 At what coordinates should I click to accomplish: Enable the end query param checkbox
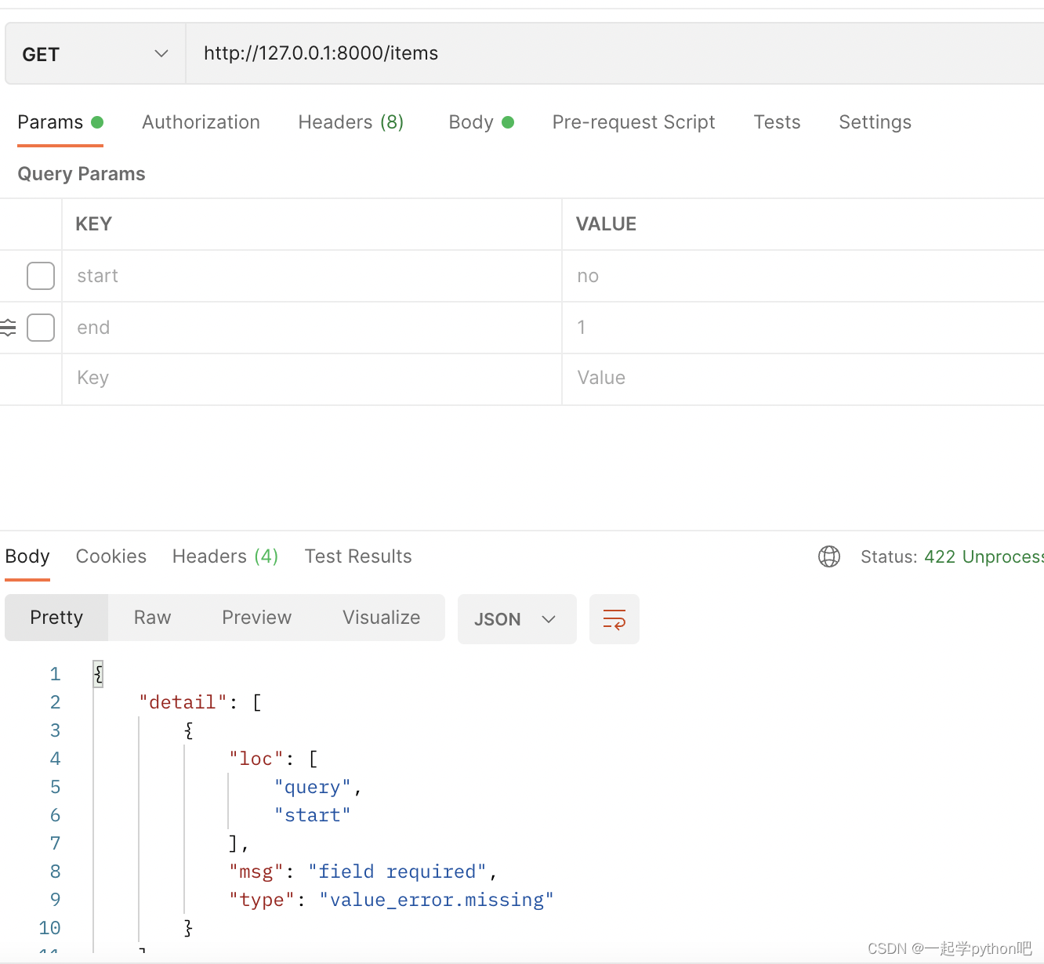pos(41,328)
